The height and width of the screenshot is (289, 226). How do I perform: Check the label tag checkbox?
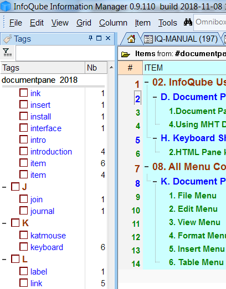tap(23, 271)
